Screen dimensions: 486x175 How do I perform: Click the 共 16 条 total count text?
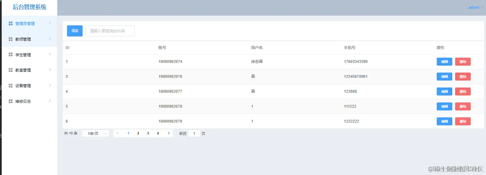(71, 133)
